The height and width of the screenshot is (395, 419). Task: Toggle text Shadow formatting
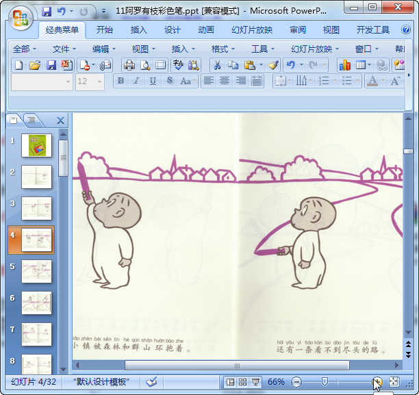click(x=169, y=81)
